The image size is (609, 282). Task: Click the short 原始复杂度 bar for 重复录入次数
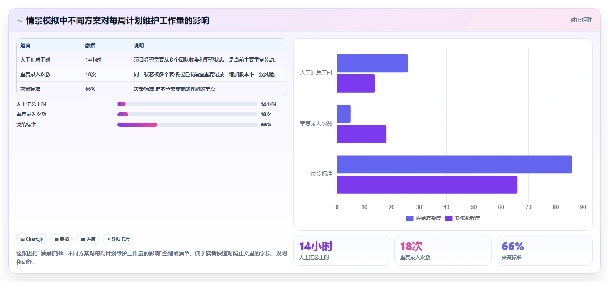pyautogui.click(x=344, y=114)
